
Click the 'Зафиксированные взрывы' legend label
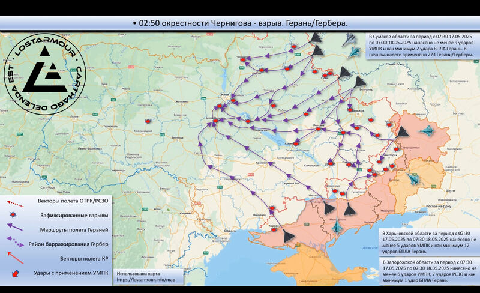click(x=73, y=214)
